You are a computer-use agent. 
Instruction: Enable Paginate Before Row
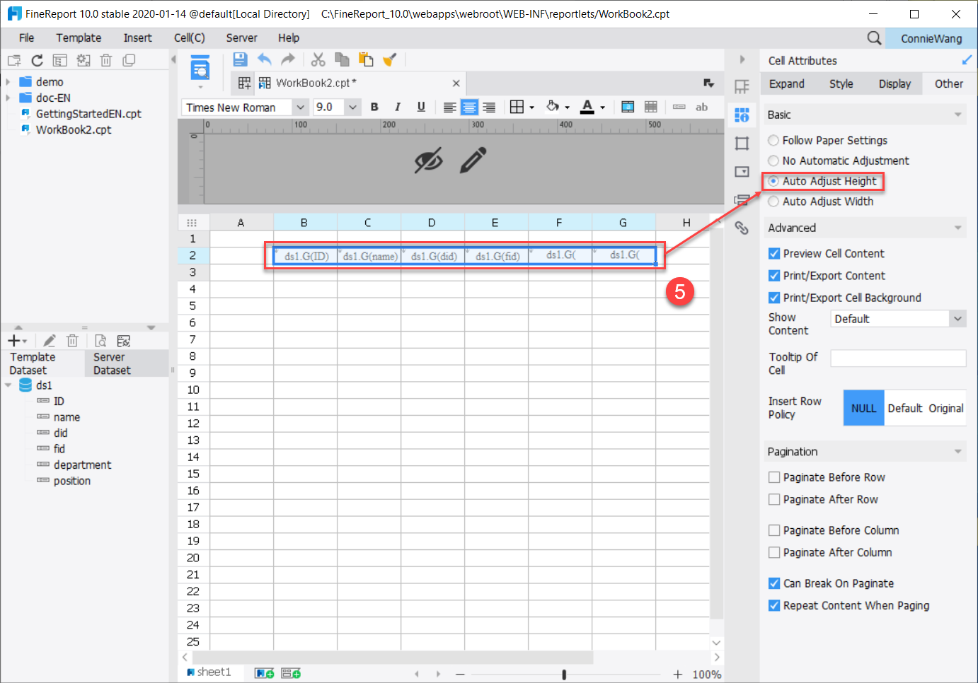(x=774, y=477)
